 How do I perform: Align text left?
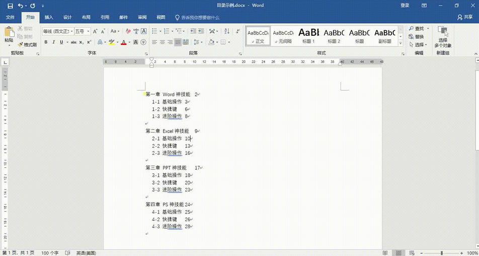pos(154,42)
